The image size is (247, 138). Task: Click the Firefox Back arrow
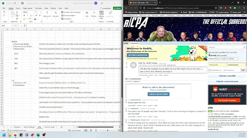(126, 8)
